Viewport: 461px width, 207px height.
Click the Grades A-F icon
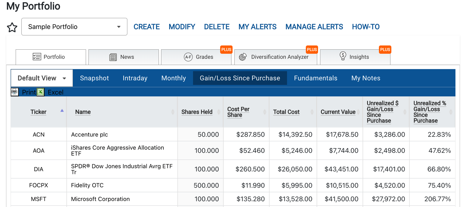point(188,57)
